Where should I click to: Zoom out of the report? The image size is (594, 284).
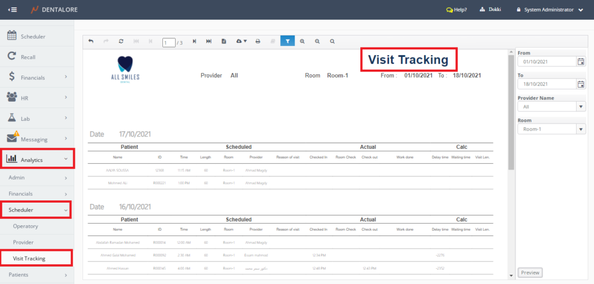[x=317, y=41]
